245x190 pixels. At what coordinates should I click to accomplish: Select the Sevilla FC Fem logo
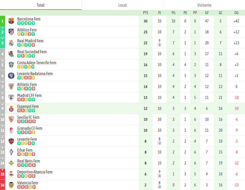(x=11, y=119)
